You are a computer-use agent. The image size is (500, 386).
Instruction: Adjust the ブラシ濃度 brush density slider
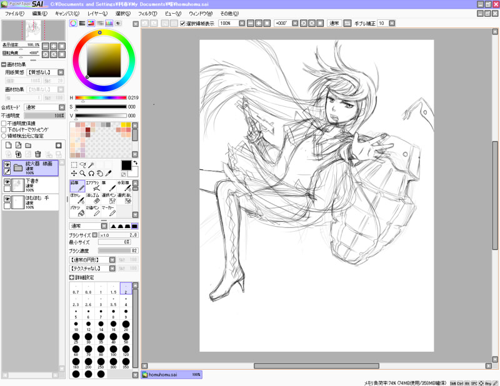coord(118,250)
